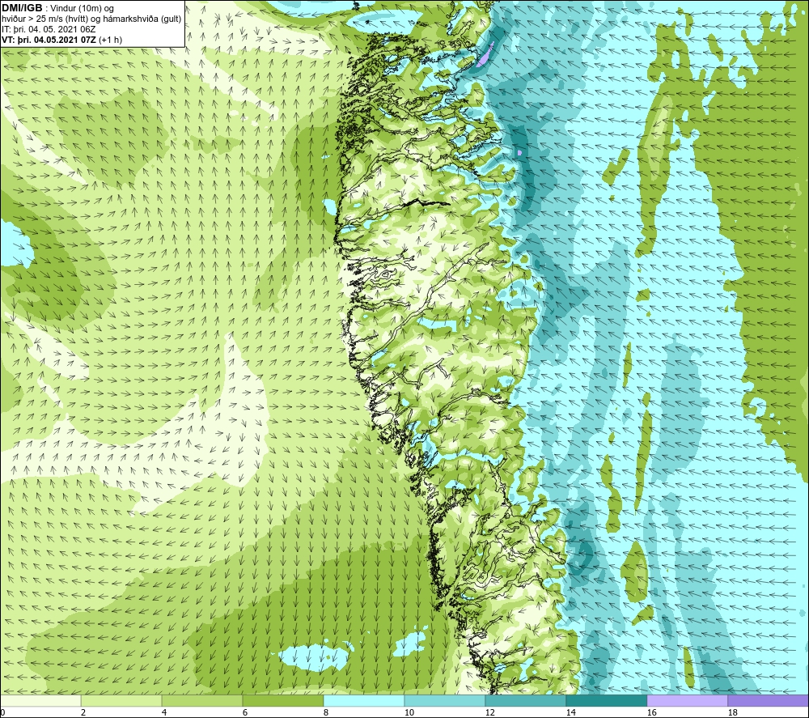This screenshot has width=809, height=718.
Task: Click the DMI/IGB title text
Action: 22,8
